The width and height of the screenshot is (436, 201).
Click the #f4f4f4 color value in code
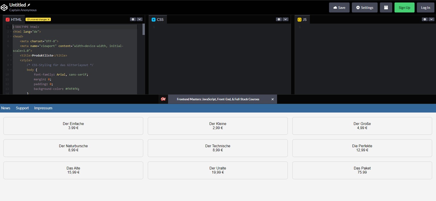pyautogui.click(x=72, y=89)
